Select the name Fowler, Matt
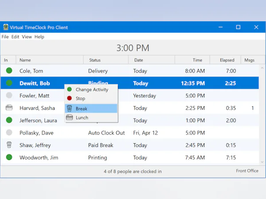The width and height of the screenshot is (266, 199). click(35, 96)
